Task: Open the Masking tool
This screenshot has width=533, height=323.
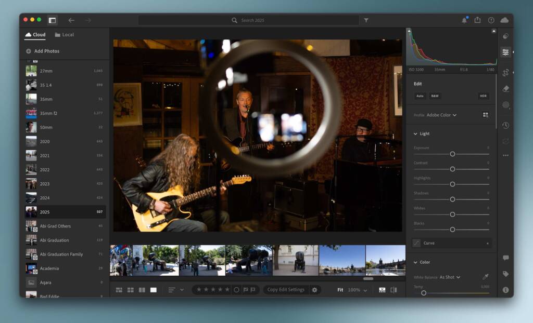Action: pos(505,105)
